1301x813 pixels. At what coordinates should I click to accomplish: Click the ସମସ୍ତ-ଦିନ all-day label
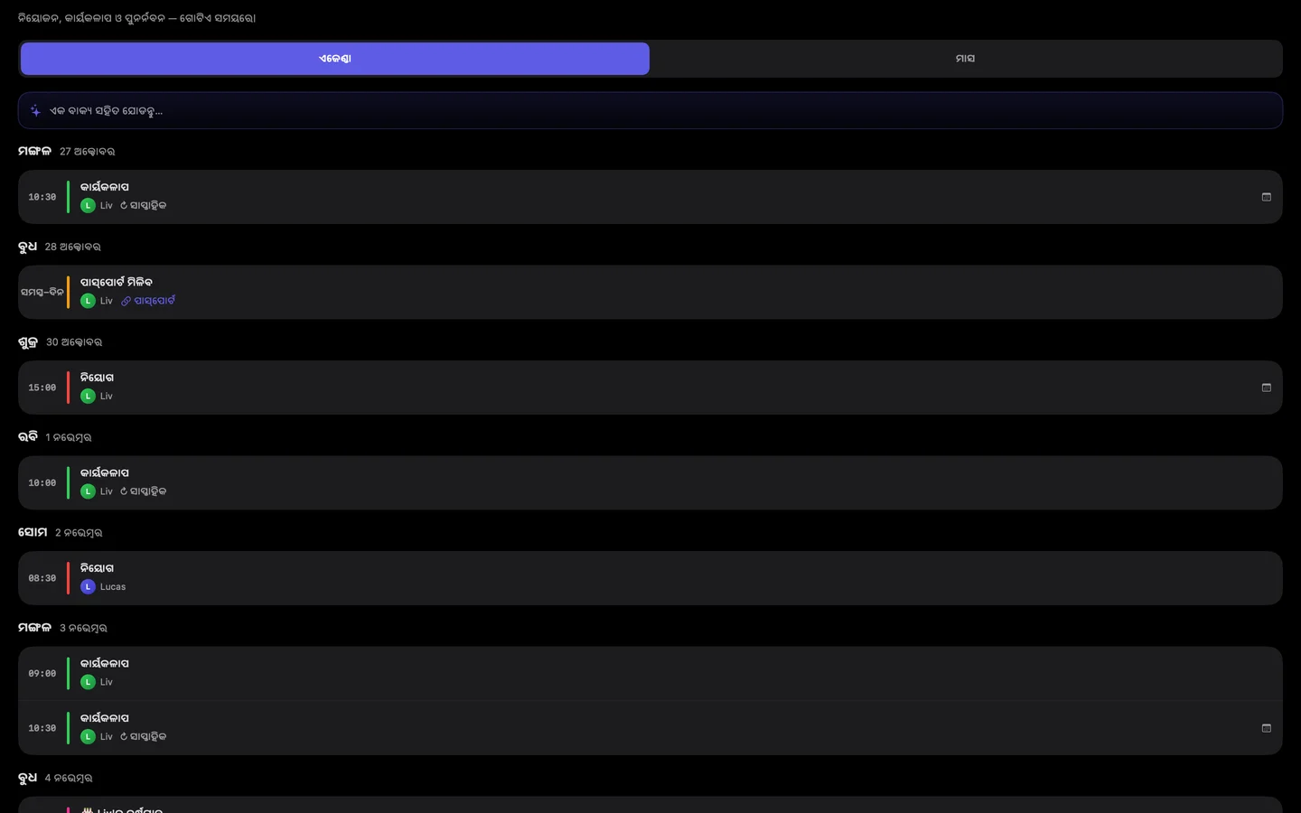pos(42,293)
